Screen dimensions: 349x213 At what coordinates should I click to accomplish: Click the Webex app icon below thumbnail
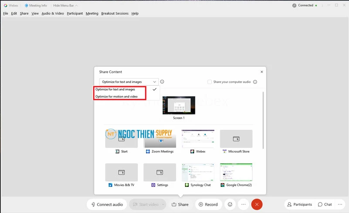(192, 152)
